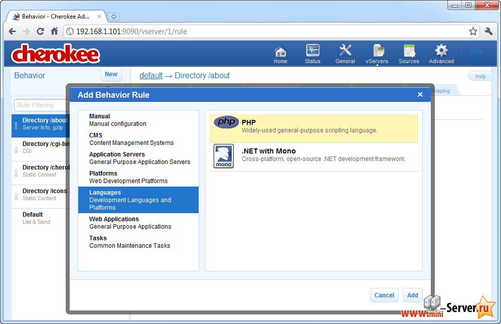Open the Advanced gear icon

click(x=441, y=51)
